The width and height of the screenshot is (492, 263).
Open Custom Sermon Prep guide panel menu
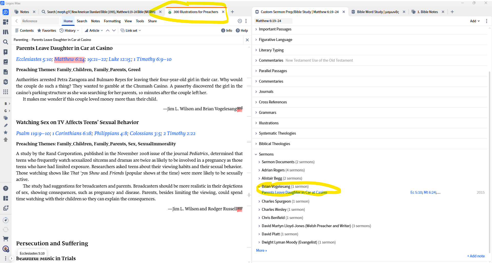486,21
